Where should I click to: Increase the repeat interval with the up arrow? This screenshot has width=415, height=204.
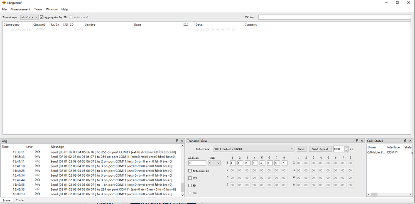(x=346, y=148)
